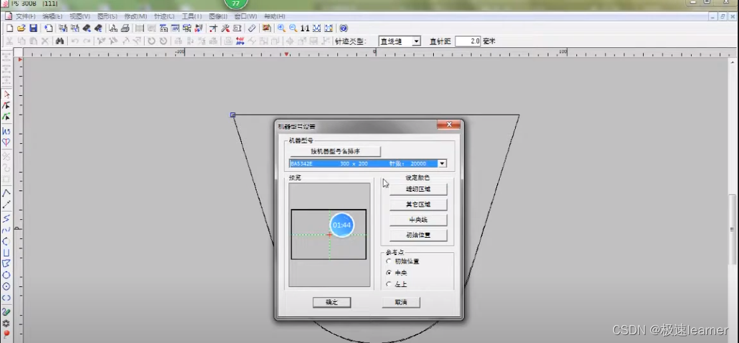This screenshot has width=739, height=343.
Task: Close the machine model settings dialog
Action: coord(448,125)
